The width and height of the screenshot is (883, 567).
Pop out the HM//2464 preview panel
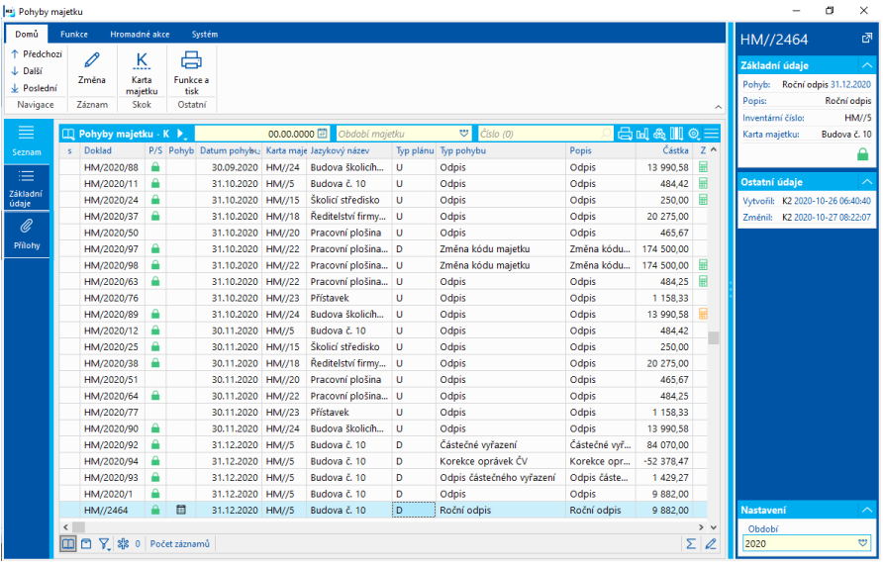point(867,39)
